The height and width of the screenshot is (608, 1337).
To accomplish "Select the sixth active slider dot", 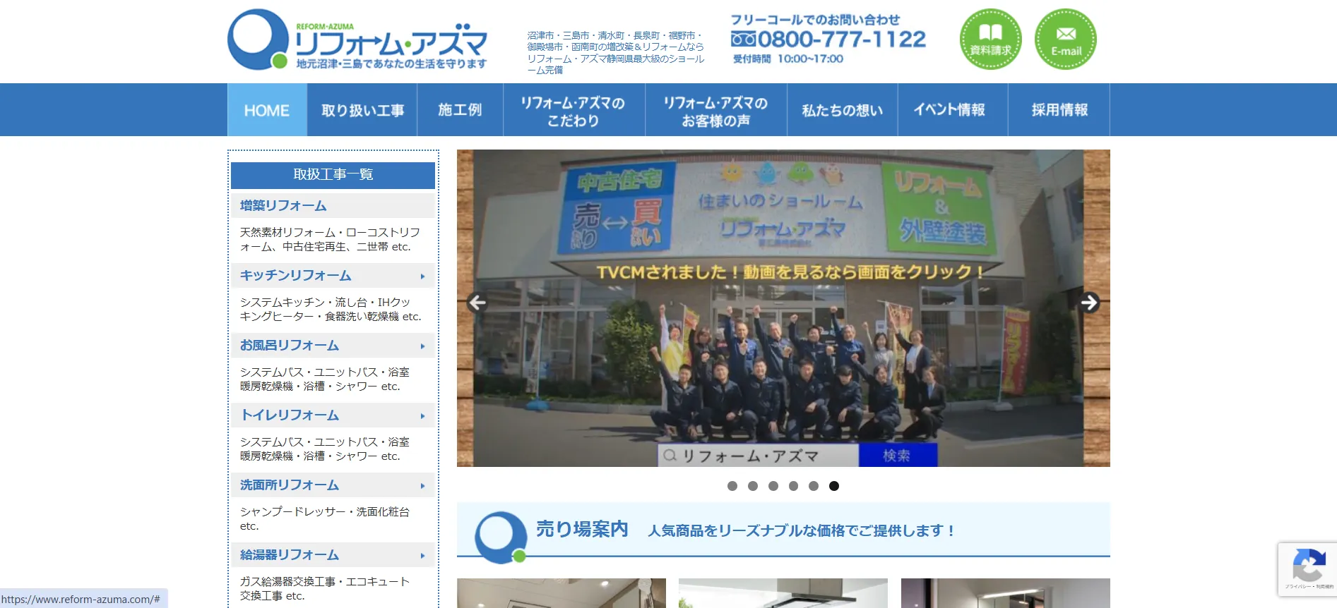I will point(834,486).
